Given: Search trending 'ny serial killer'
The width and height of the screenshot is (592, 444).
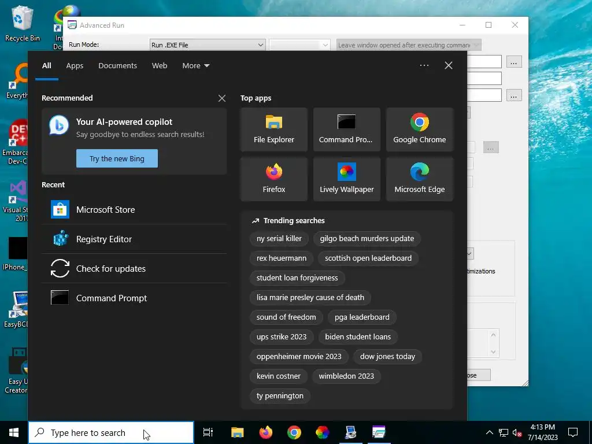Looking at the screenshot, I should [x=279, y=239].
